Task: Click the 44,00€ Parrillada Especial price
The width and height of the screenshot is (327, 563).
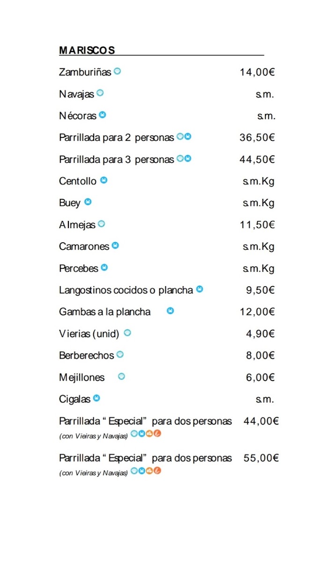Action: [x=261, y=421]
